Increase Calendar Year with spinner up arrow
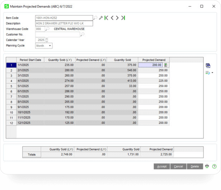Viewport: 221px width, 190px height. click(x=47, y=39)
